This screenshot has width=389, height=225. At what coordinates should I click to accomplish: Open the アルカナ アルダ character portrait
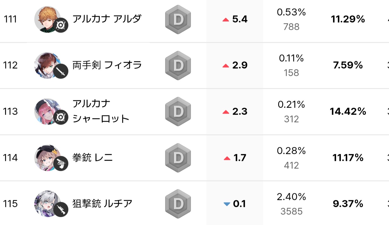(x=48, y=19)
